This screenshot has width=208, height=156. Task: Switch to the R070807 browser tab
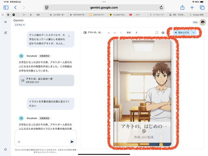point(78,15)
